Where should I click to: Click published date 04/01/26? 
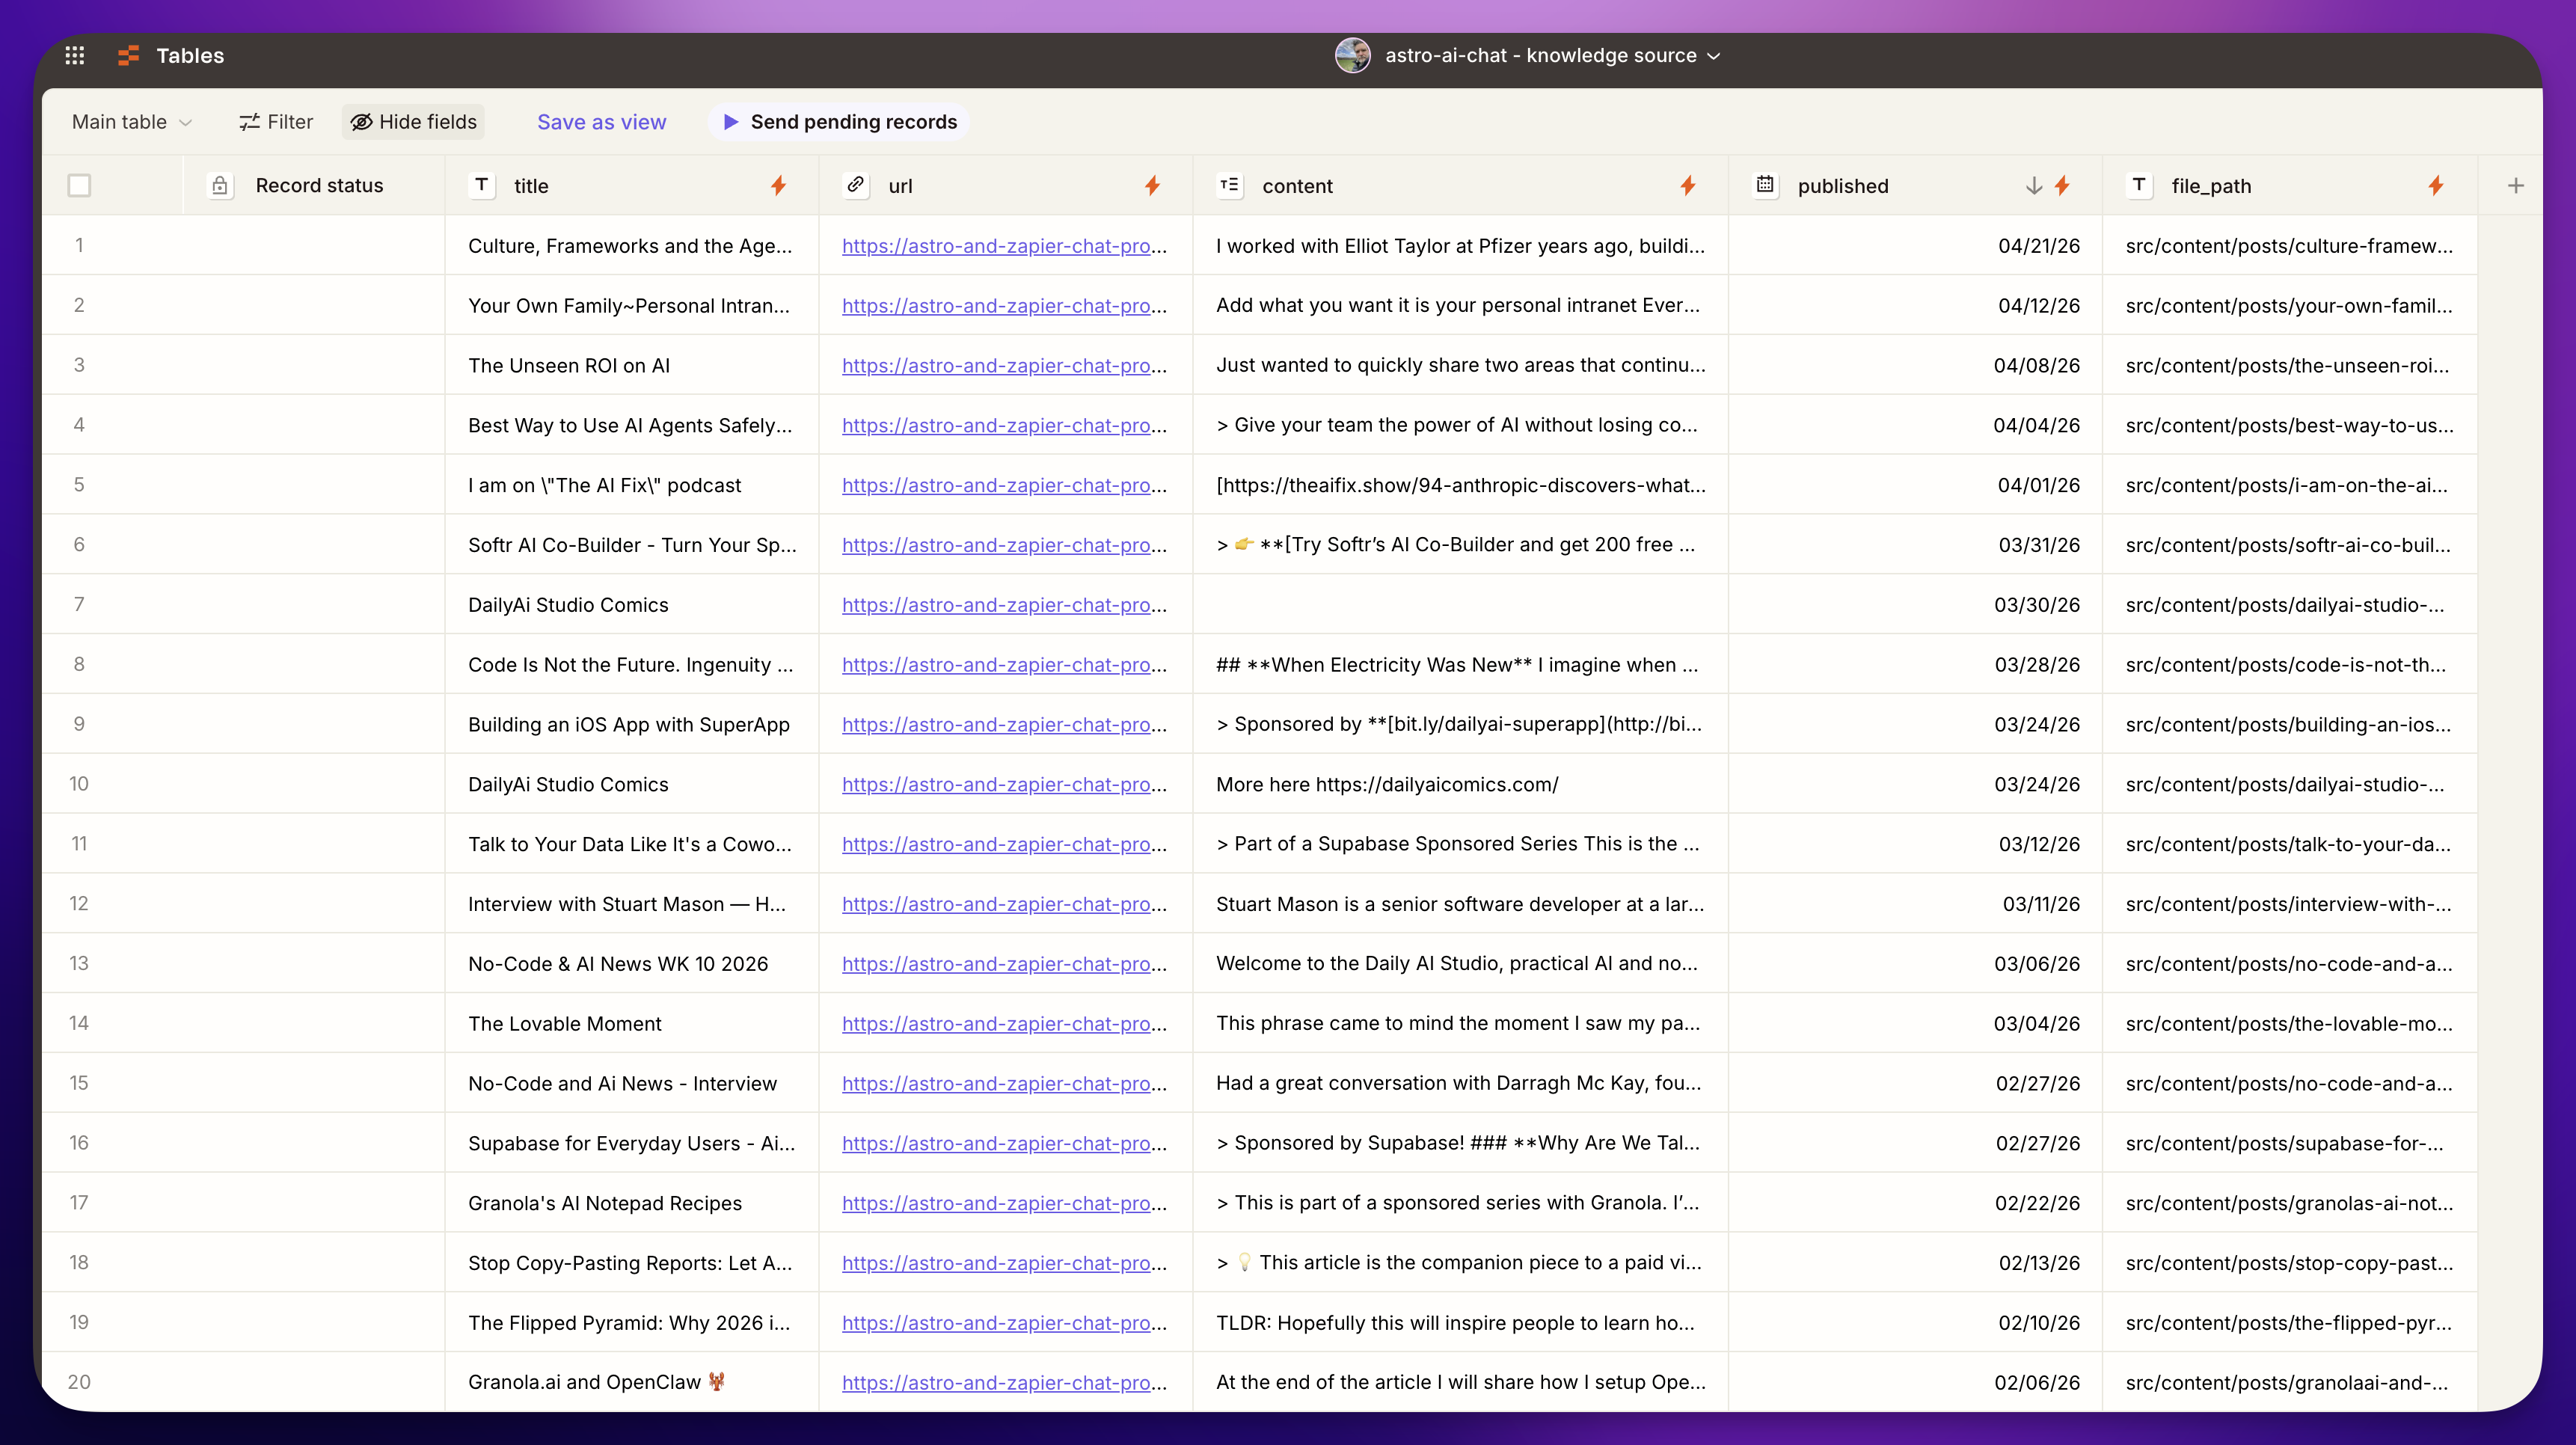[2038, 485]
